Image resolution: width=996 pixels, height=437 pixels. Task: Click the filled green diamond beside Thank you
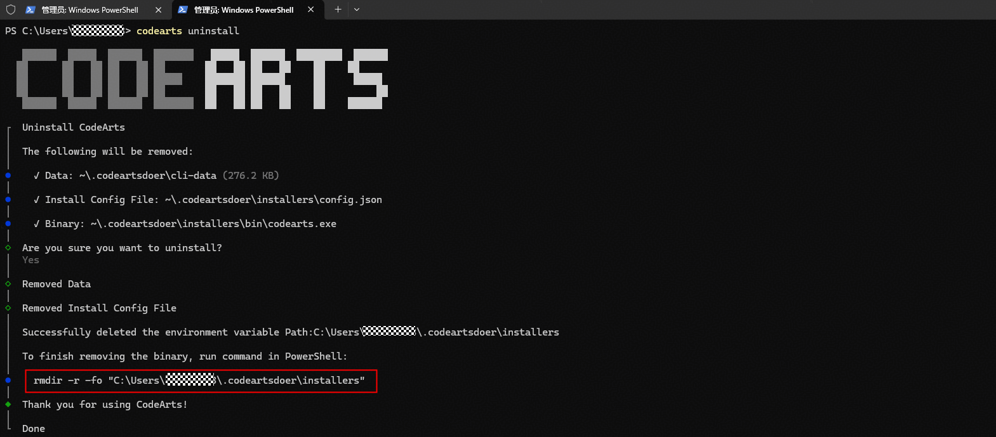[8, 404]
